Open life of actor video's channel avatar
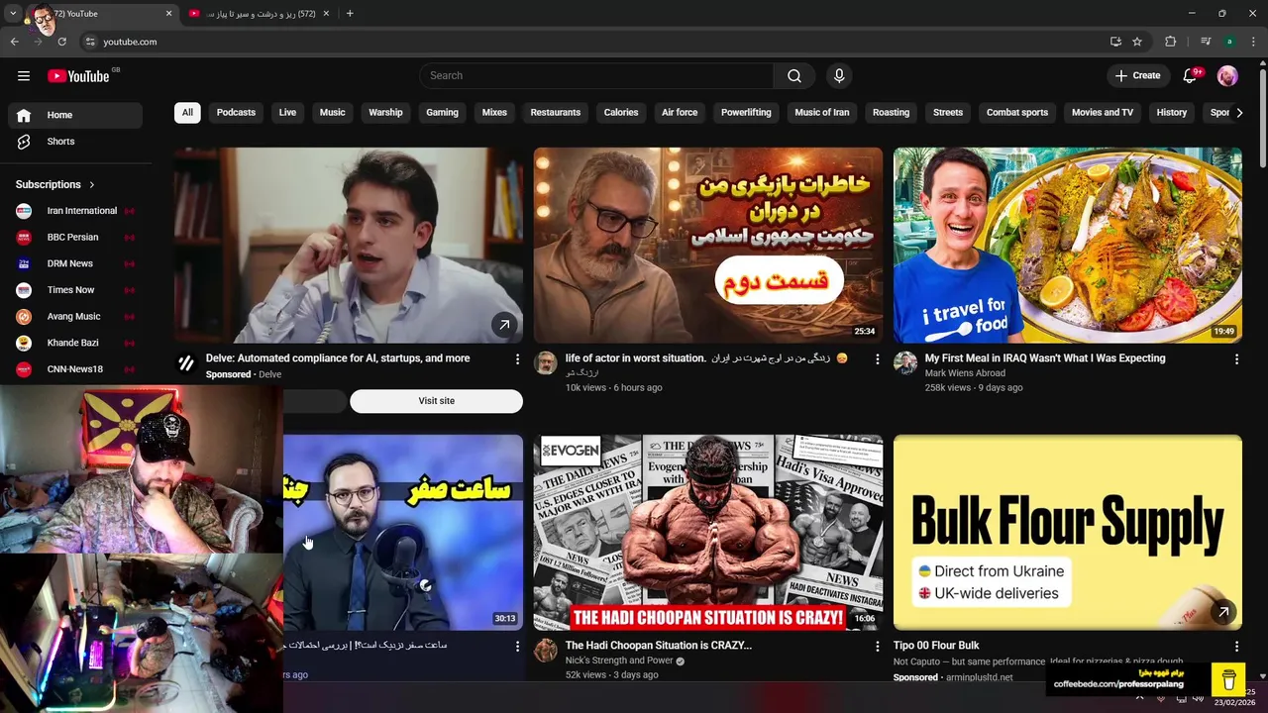Viewport: 1268px width, 713px height. click(x=546, y=362)
